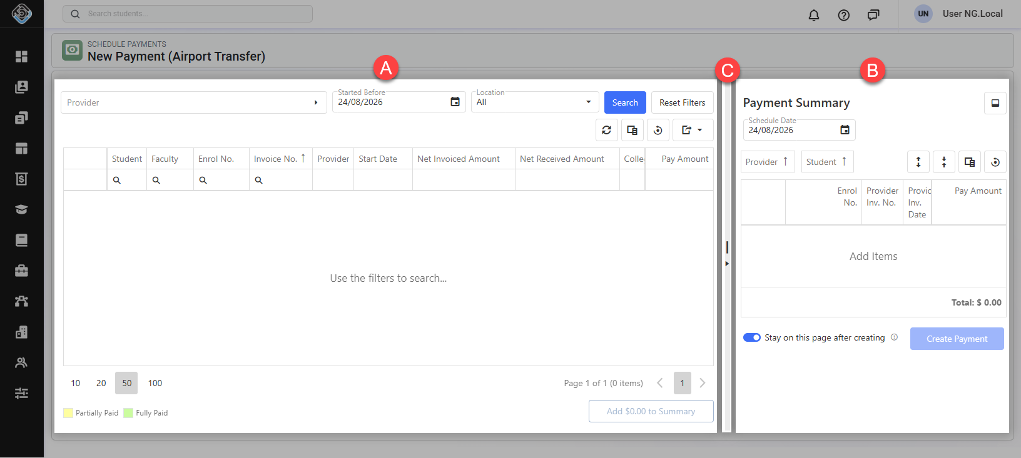Collapse the splitter arrow between panels
This screenshot has width=1021, height=458.
727,264
